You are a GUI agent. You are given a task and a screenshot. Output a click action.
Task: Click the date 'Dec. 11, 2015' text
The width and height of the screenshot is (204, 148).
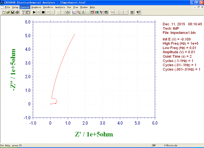coord(174,24)
